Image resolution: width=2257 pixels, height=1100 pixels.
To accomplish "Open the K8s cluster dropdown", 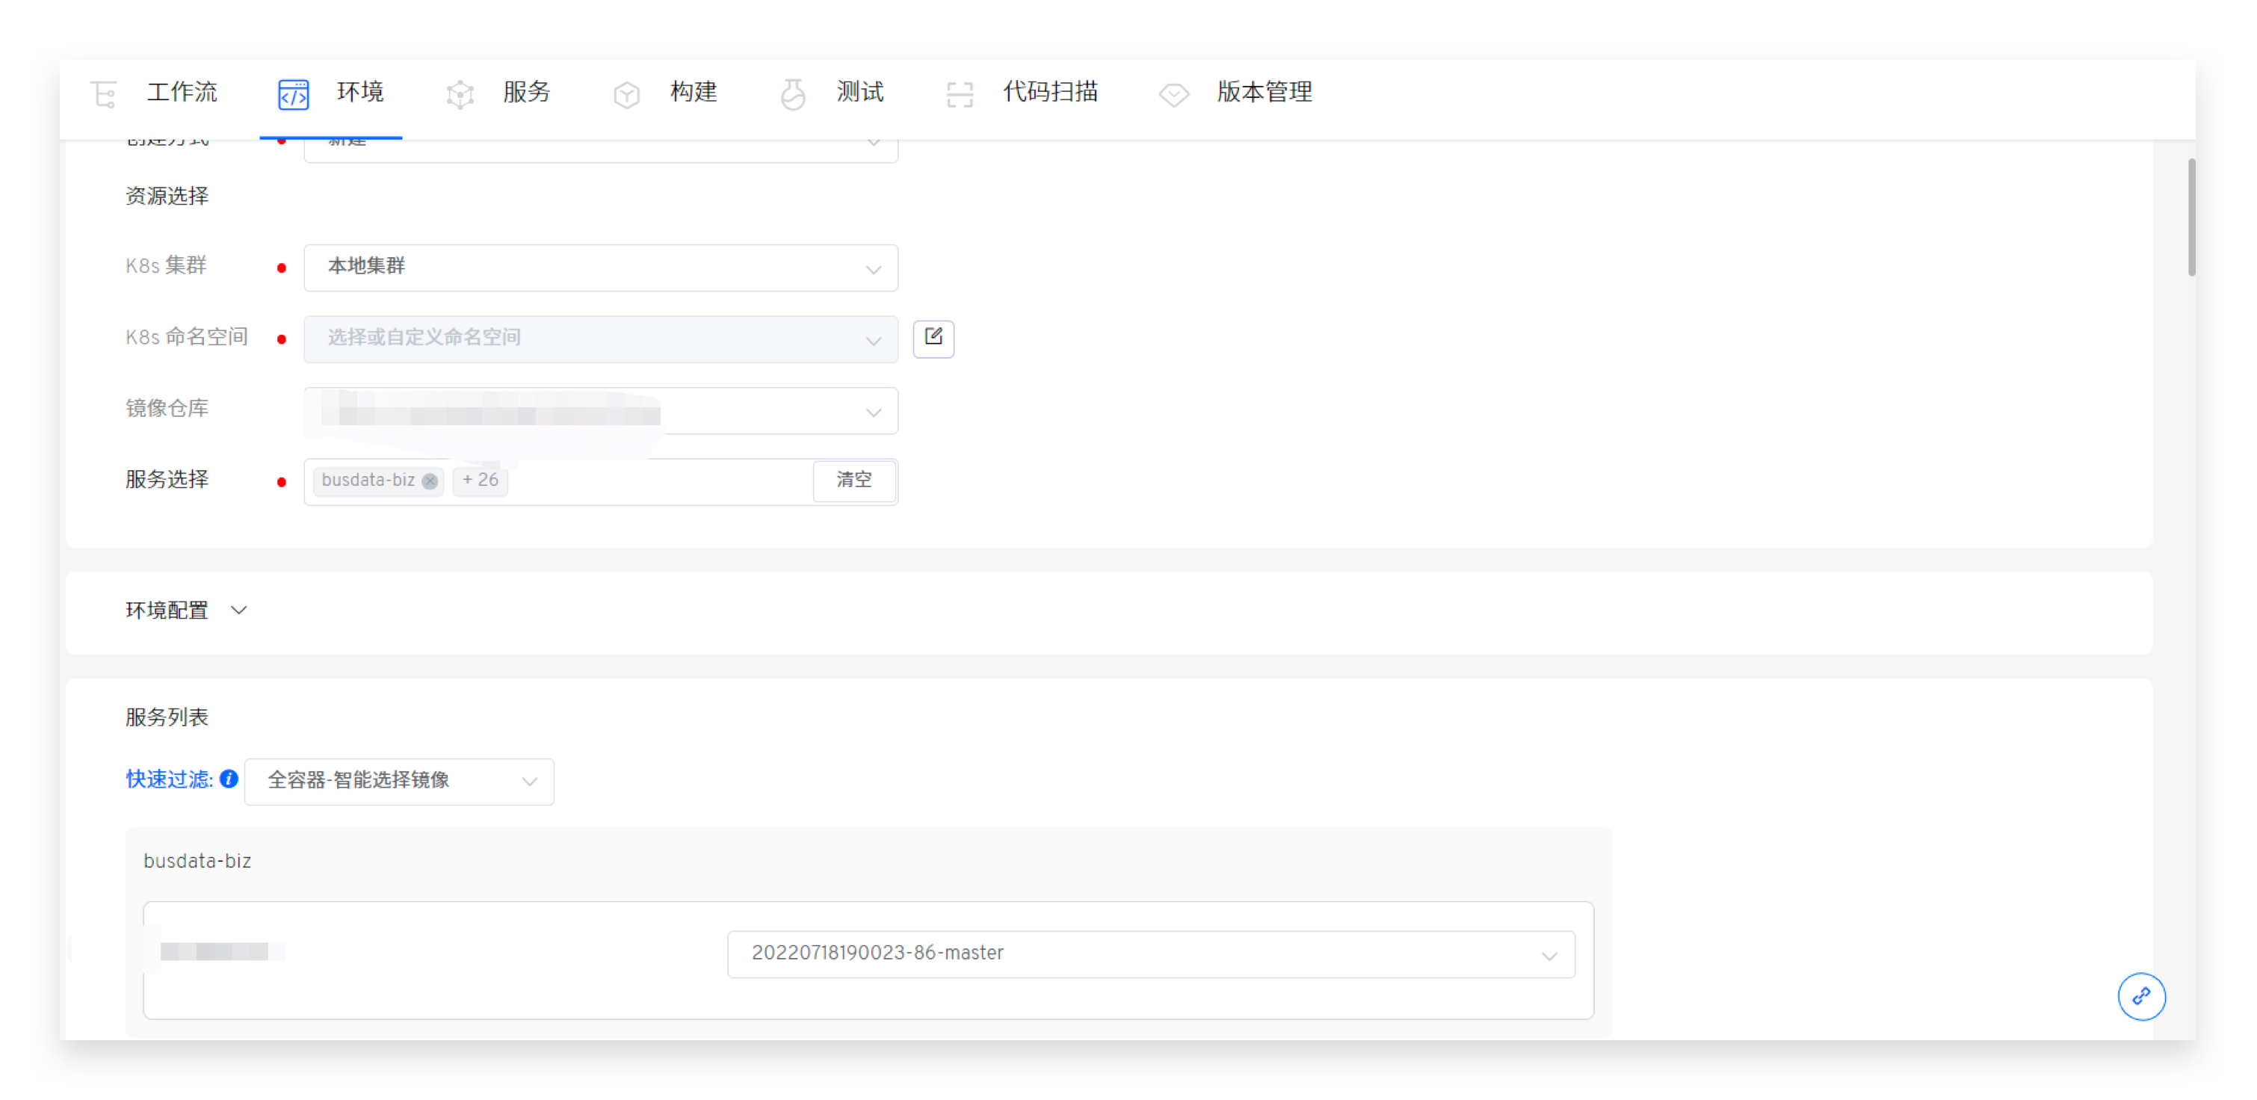I will [600, 267].
